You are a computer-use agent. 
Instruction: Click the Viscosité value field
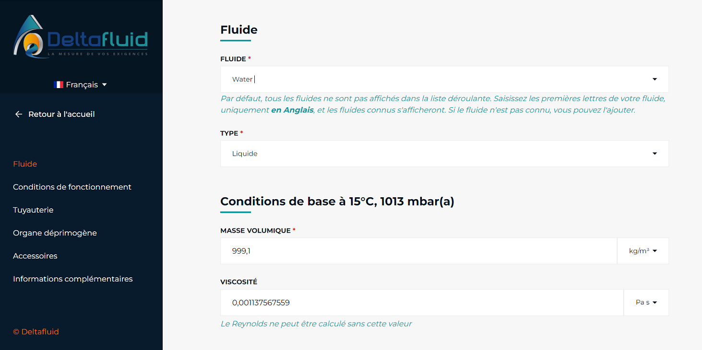(x=422, y=303)
